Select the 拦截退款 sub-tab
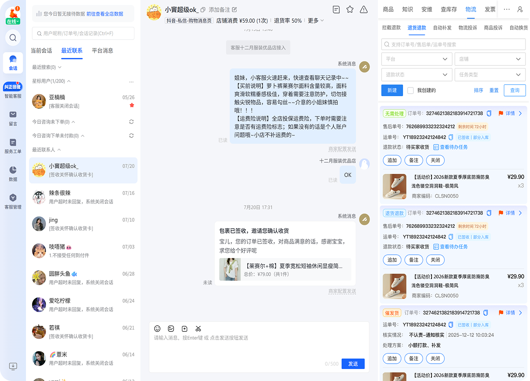 click(391, 28)
